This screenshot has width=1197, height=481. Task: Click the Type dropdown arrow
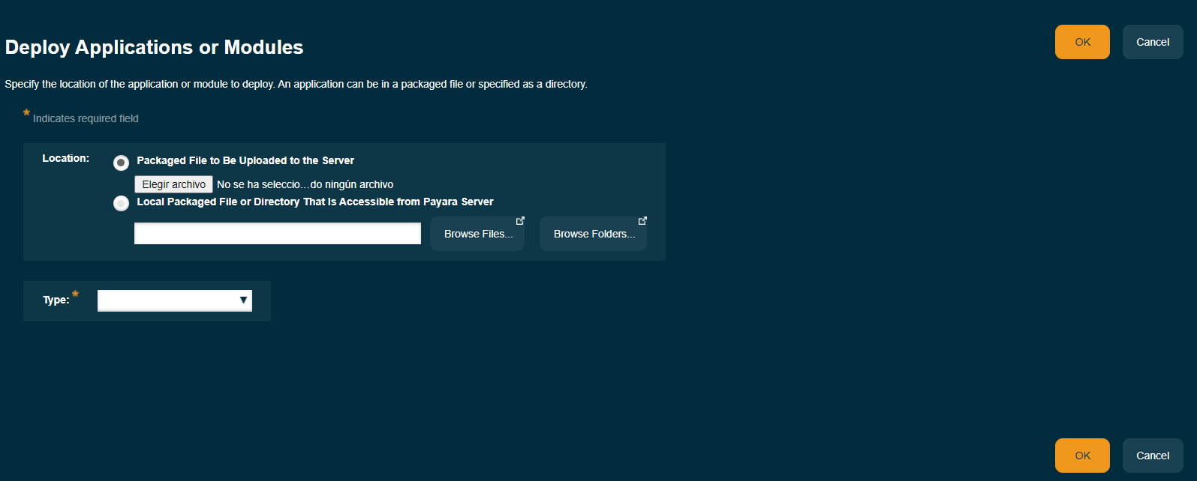click(x=243, y=300)
